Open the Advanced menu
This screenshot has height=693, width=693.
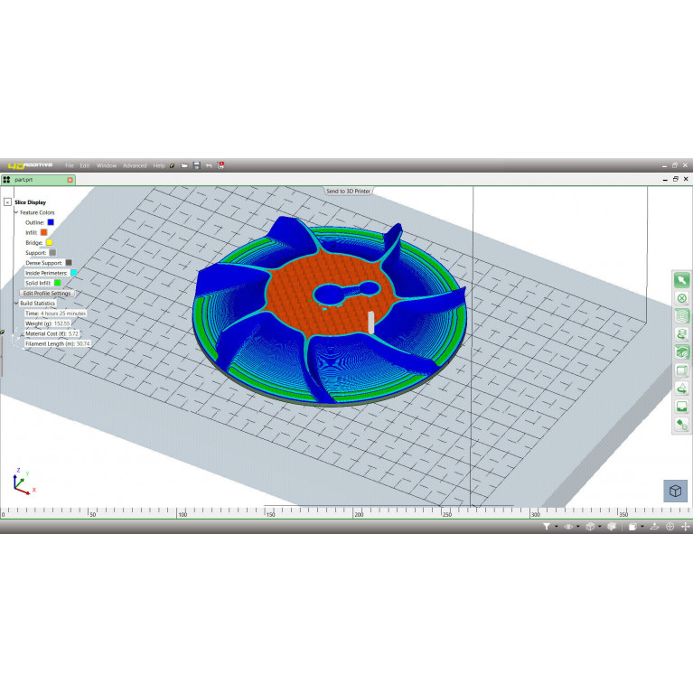134,165
